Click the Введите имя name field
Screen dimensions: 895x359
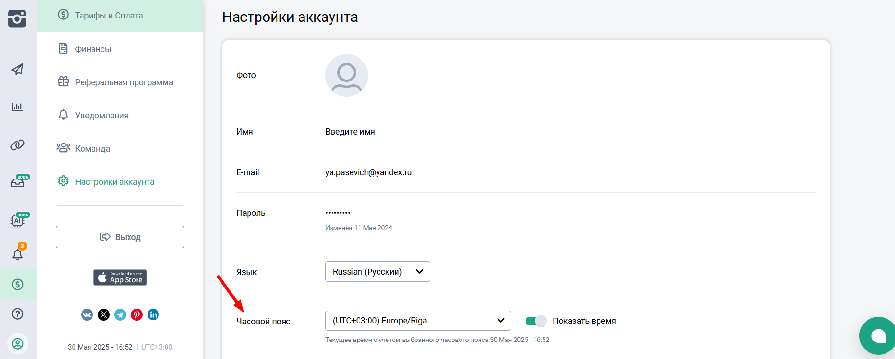(350, 132)
